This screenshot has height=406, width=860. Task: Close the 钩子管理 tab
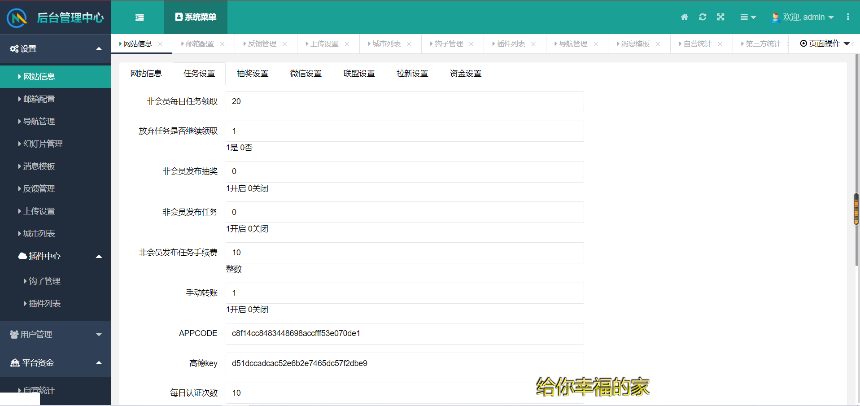click(x=471, y=44)
